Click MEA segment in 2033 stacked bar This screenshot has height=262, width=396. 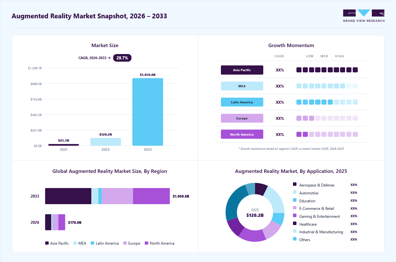pyautogui.click(x=95, y=196)
